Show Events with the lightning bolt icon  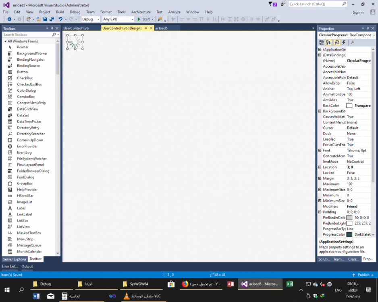click(x=344, y=43)
